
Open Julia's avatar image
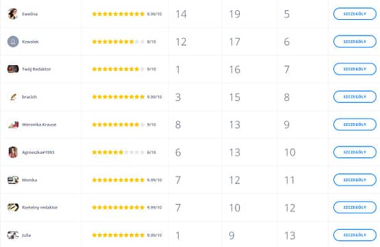click(x=13, y=235)
